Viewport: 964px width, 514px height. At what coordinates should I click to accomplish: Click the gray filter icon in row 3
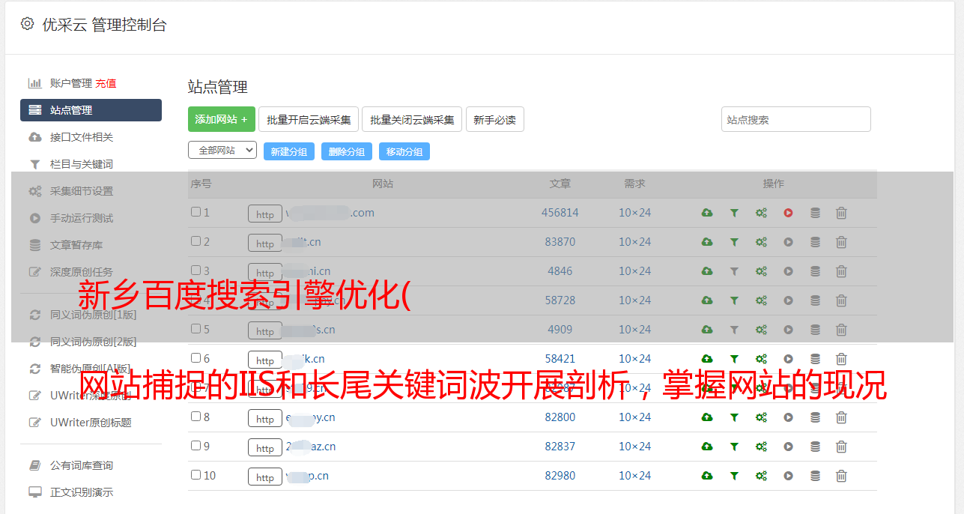tap(734, 271)
